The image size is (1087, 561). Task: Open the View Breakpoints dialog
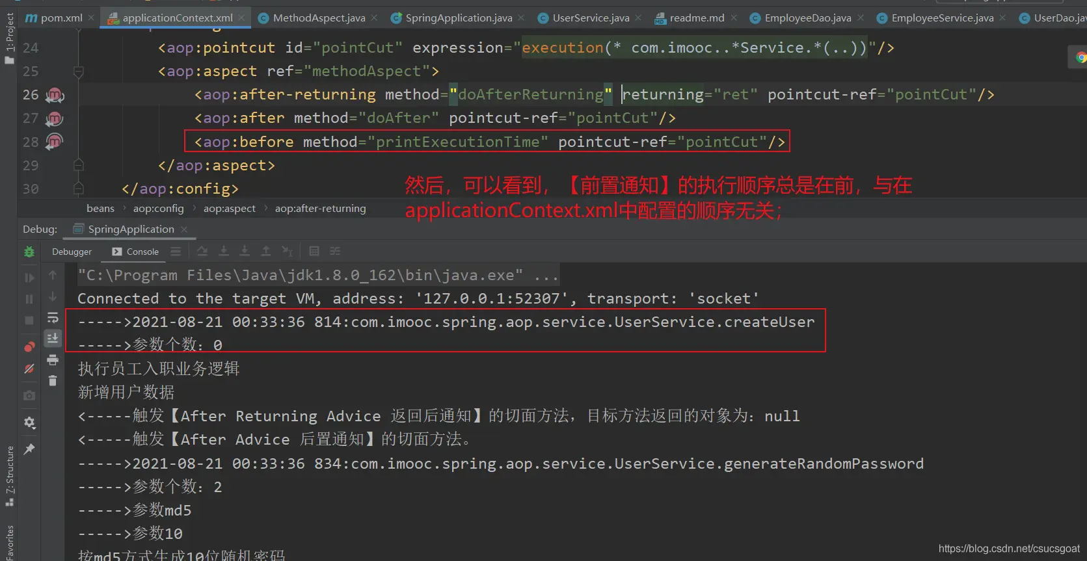[29, 346]
